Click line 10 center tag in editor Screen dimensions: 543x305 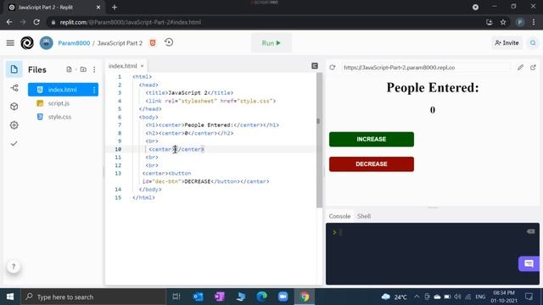pos(176,149)
